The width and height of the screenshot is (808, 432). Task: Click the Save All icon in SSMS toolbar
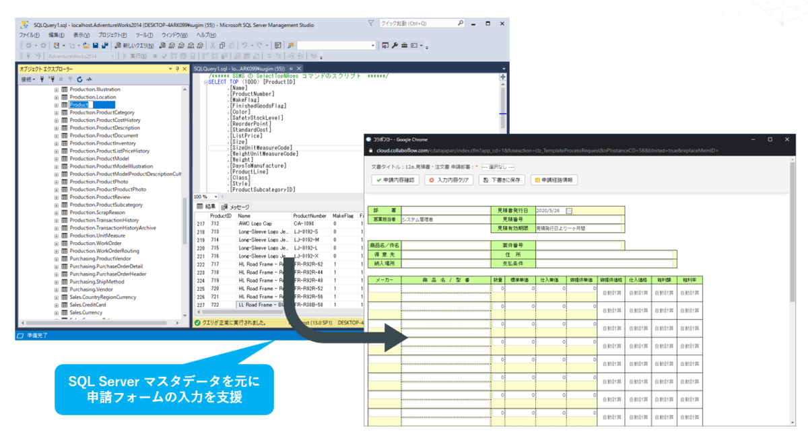coord(105,46)
